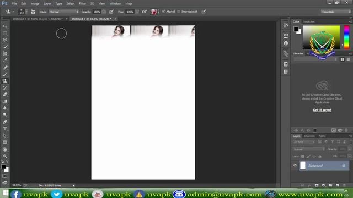
Task: Open the History panel icon
Action: click(x=286, y=26)
